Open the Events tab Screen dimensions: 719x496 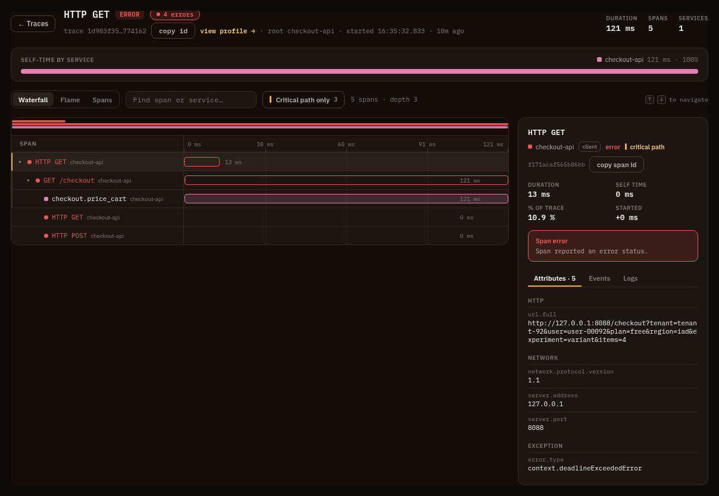599,278
